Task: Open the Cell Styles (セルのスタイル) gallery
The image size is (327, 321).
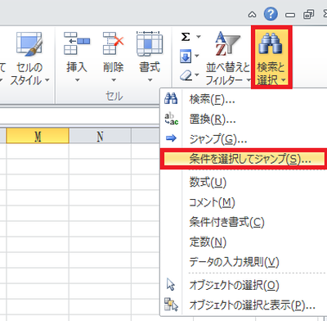Action: (x=29, y=59)
